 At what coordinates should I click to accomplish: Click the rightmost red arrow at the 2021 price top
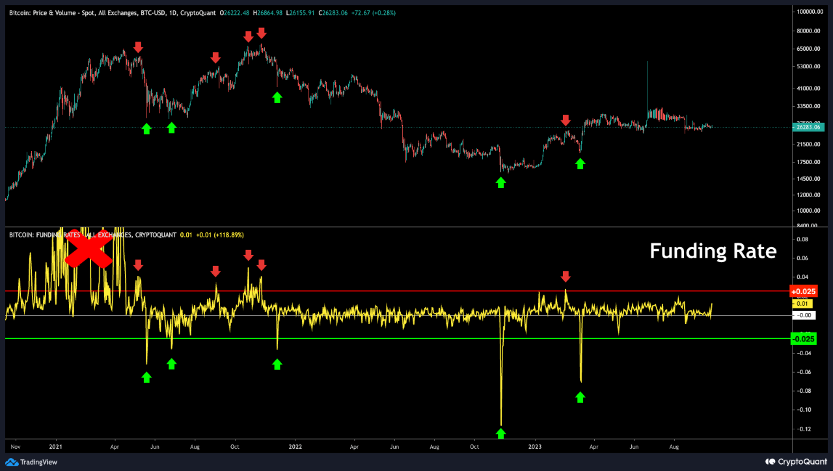click(261, 33)
